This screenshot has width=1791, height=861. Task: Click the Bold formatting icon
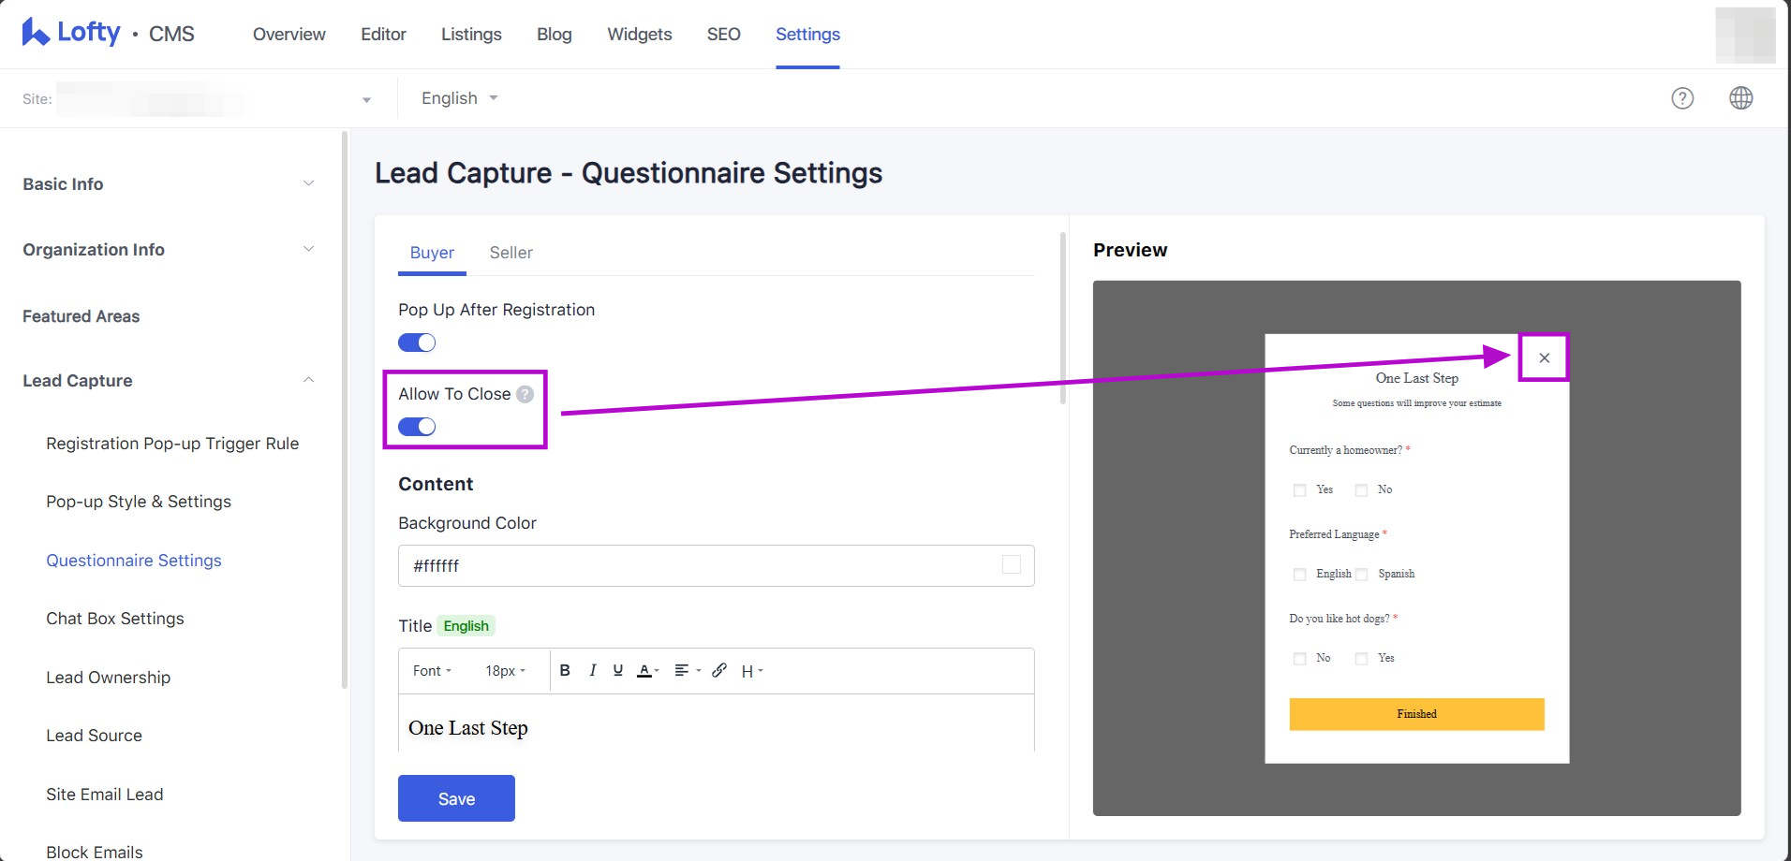[565, 670]
